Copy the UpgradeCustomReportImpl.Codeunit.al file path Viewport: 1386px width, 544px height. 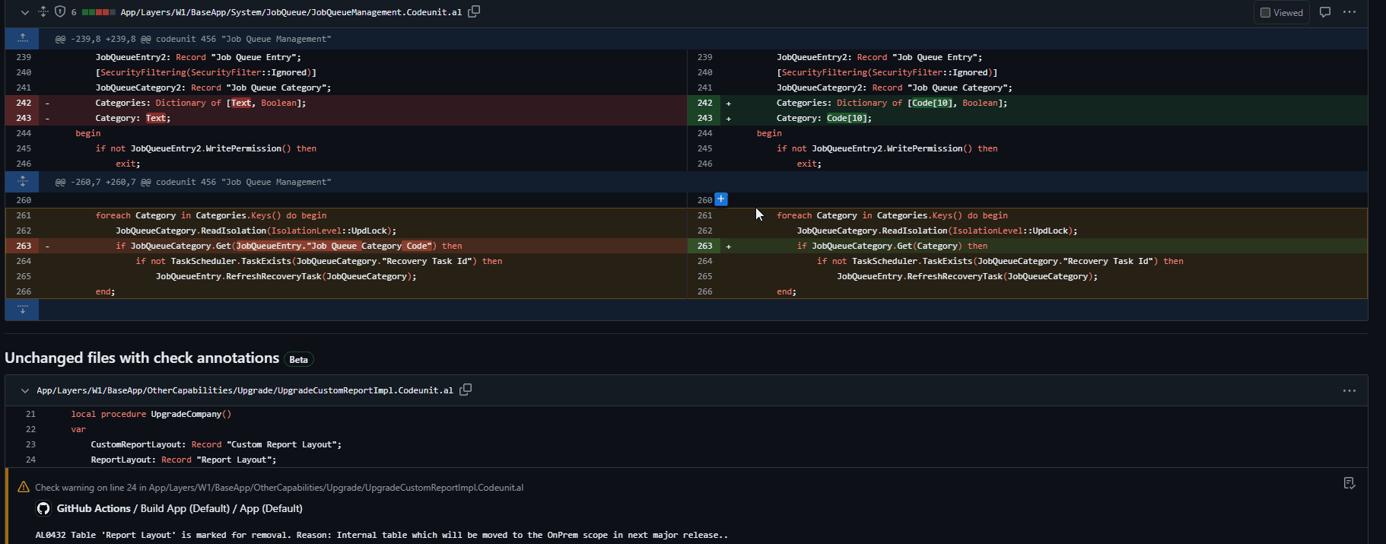click(466, 390)
